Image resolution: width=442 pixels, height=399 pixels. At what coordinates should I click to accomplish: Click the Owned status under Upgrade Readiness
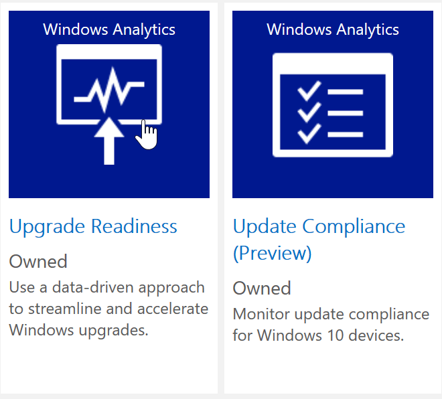point(38,261)
